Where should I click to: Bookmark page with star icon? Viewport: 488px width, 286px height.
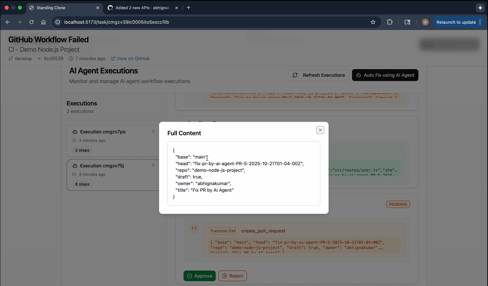pyautogui.click(x=373, y=22)
